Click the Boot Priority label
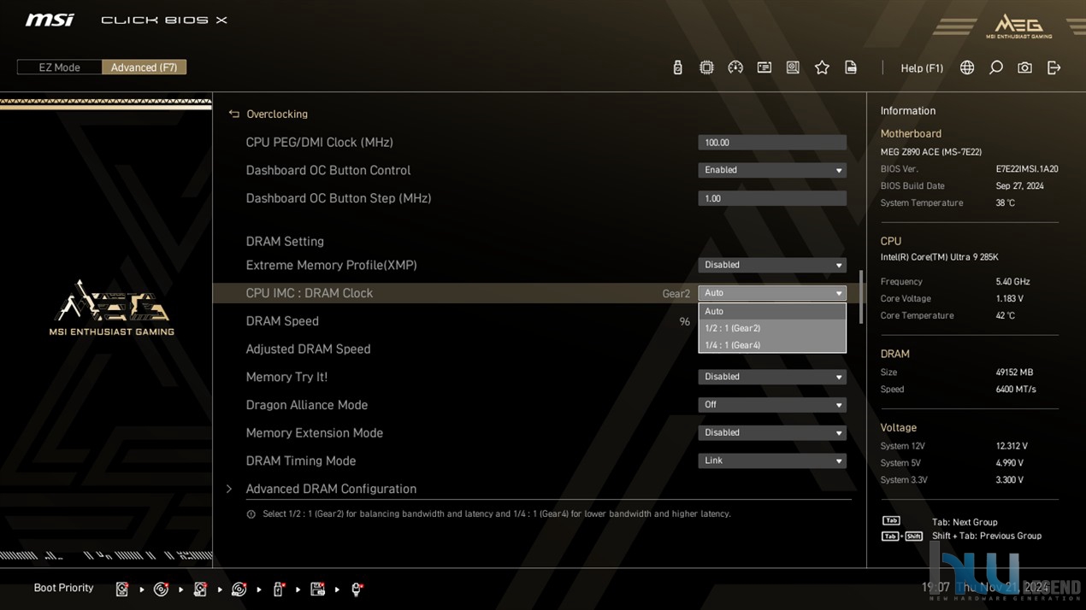Viewport: 1086px width, 610px height. 63,588
